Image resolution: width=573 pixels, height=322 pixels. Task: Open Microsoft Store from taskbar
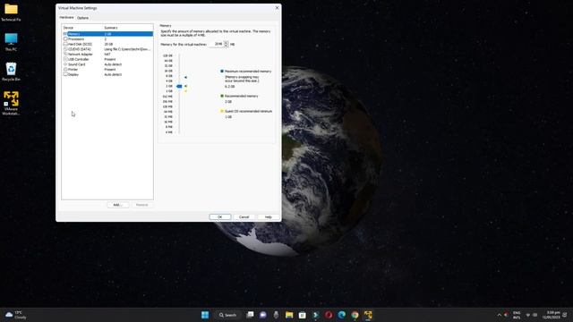303,315
